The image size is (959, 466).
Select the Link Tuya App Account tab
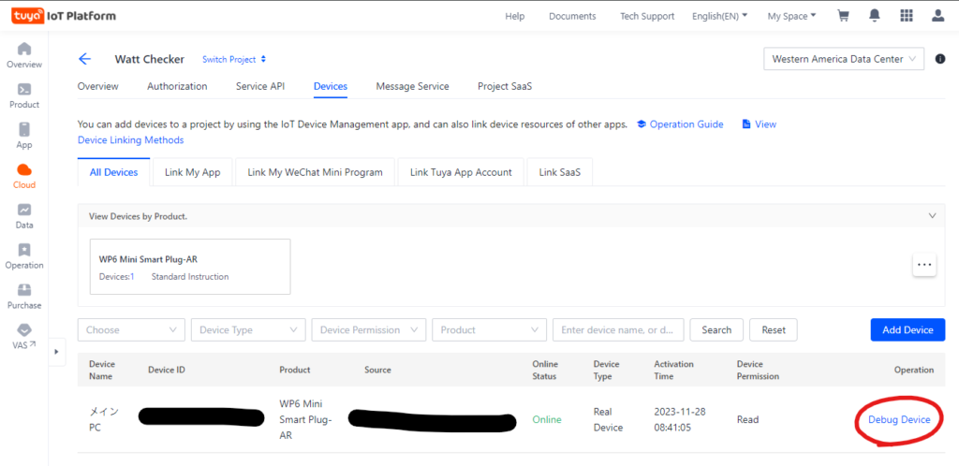tap(460, 172)
